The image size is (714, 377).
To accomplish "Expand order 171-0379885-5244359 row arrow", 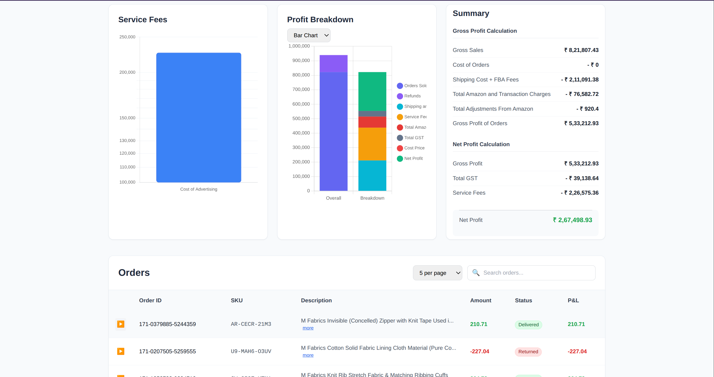I will tap(120, 324).
